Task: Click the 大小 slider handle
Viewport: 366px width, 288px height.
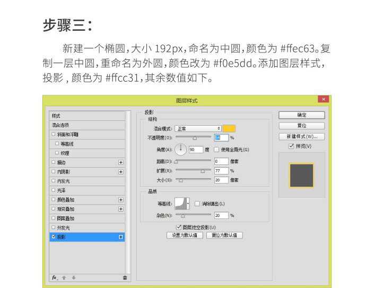Action: coord(181,180)
